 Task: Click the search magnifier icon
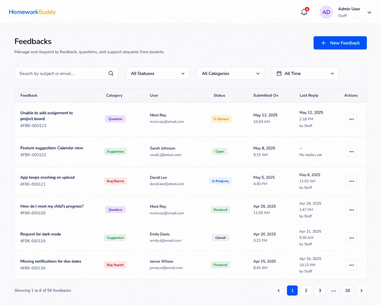111,73
